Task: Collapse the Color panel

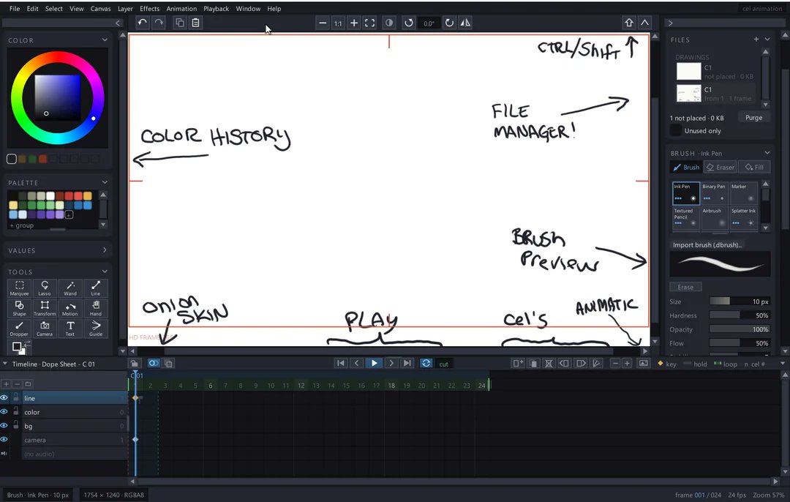Action: (105, 40)
